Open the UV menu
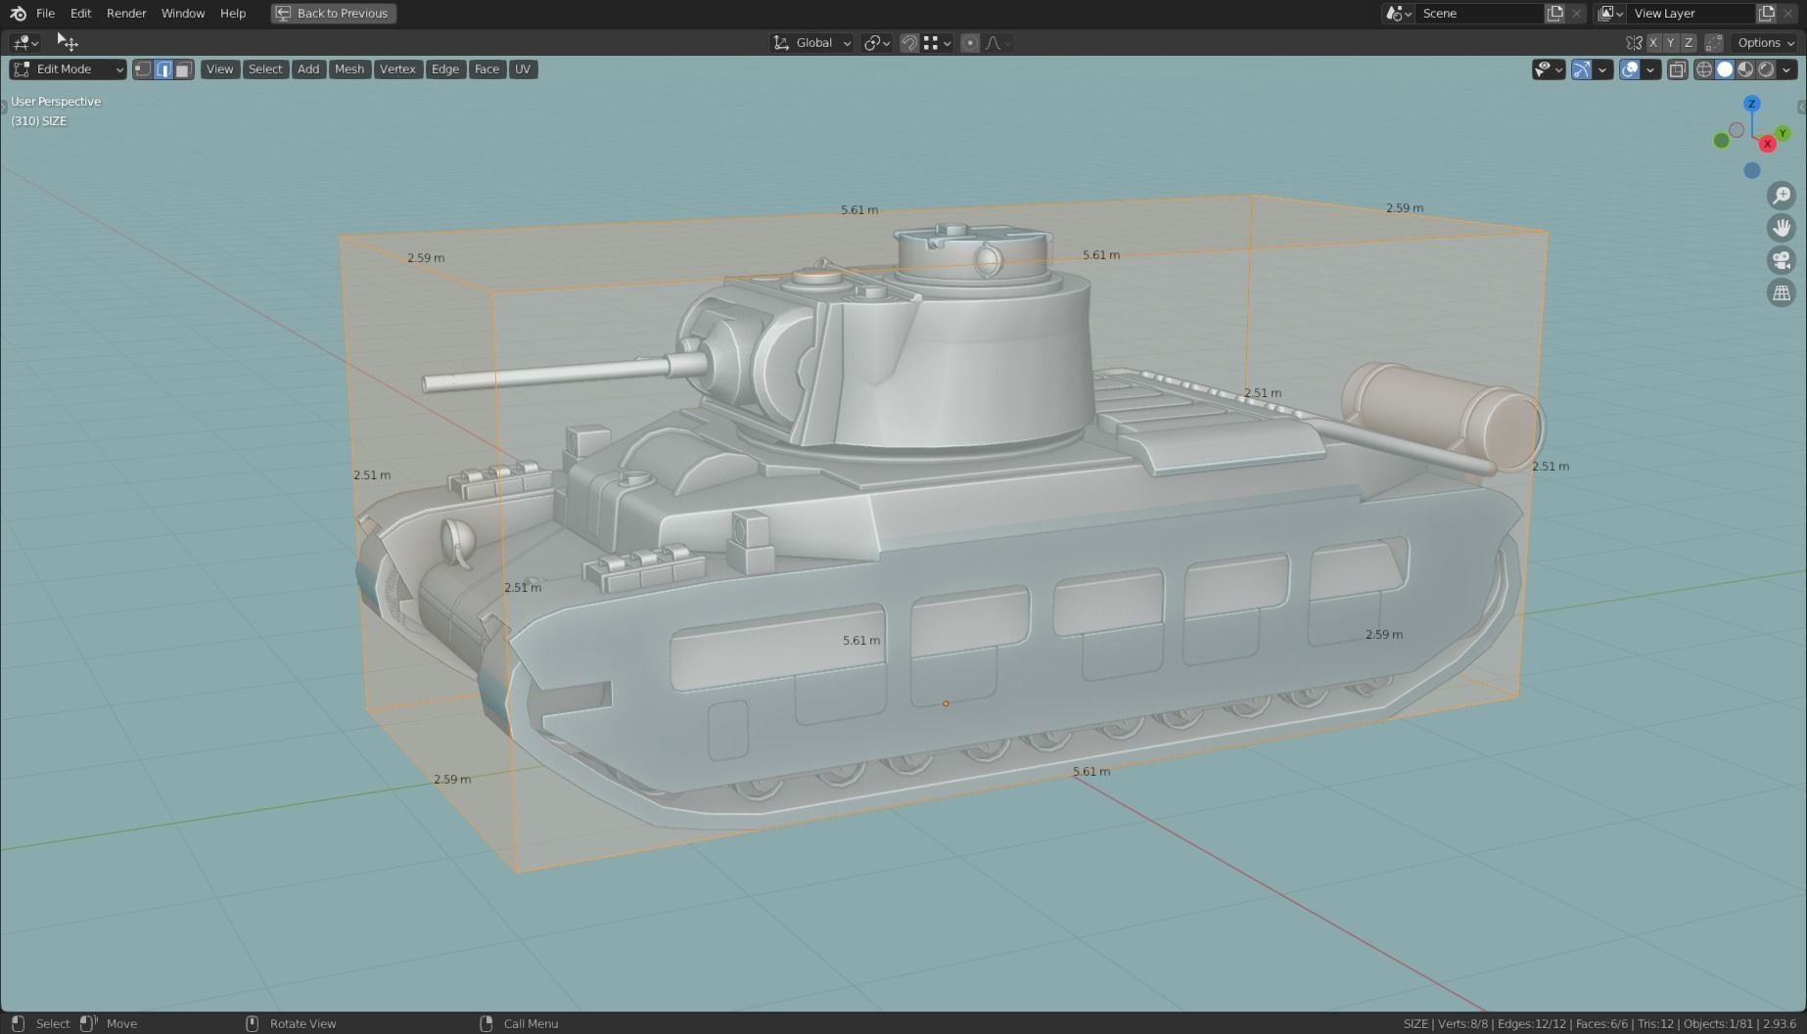 [523, 69]
